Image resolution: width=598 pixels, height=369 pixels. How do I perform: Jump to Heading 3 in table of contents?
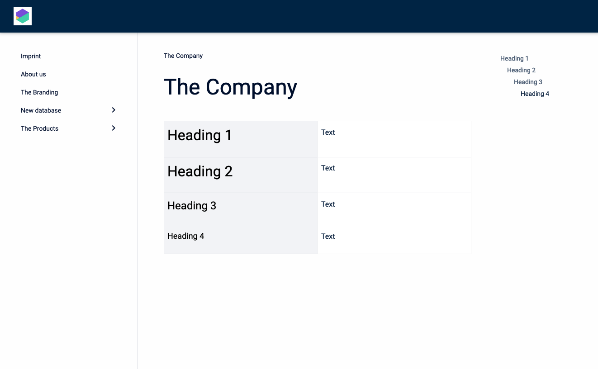(528, 82)
